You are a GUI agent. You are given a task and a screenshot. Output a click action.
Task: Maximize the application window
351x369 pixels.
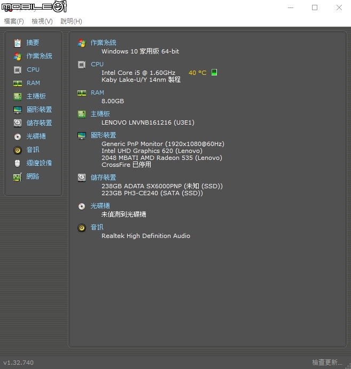point(315,7)
